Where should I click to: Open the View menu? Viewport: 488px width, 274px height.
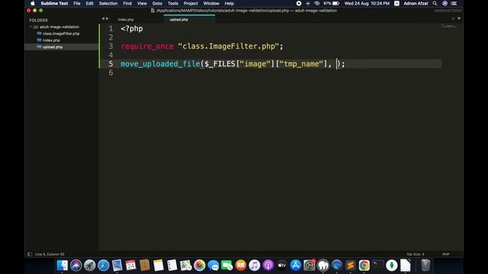(x=142, y=3)
